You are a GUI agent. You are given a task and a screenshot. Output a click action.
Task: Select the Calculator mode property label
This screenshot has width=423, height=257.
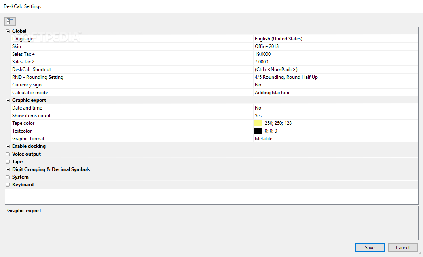tap(30, 93)
